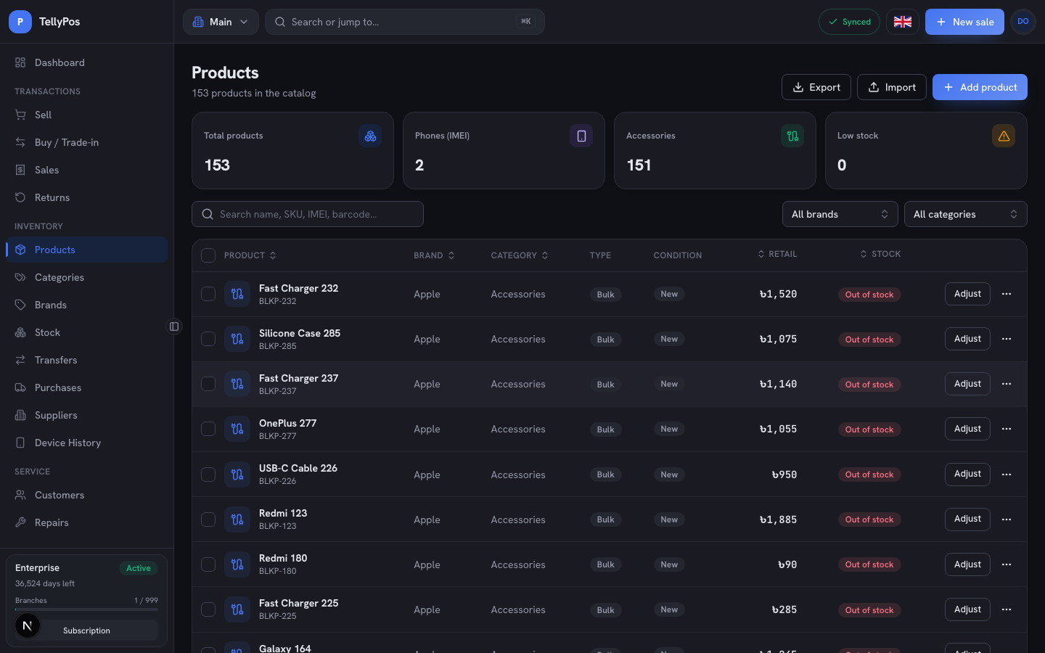The height and width of the screenshot is (653, 1045).
Task: Check the OnePlus 277 row checkbox
Action: (208, 429)
